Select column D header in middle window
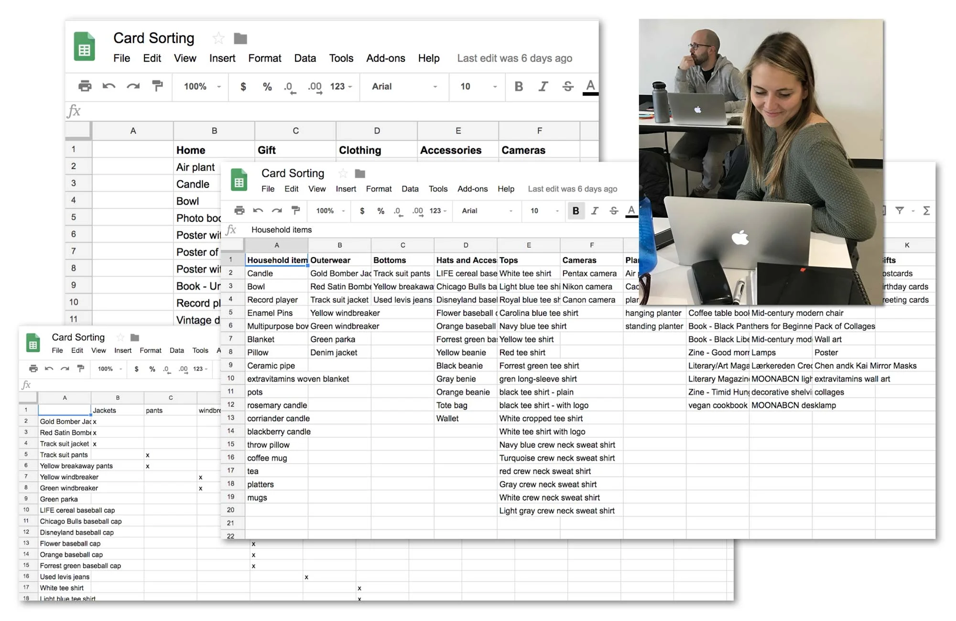This screenshot has height=621, width=956. (x=466, y=245)
